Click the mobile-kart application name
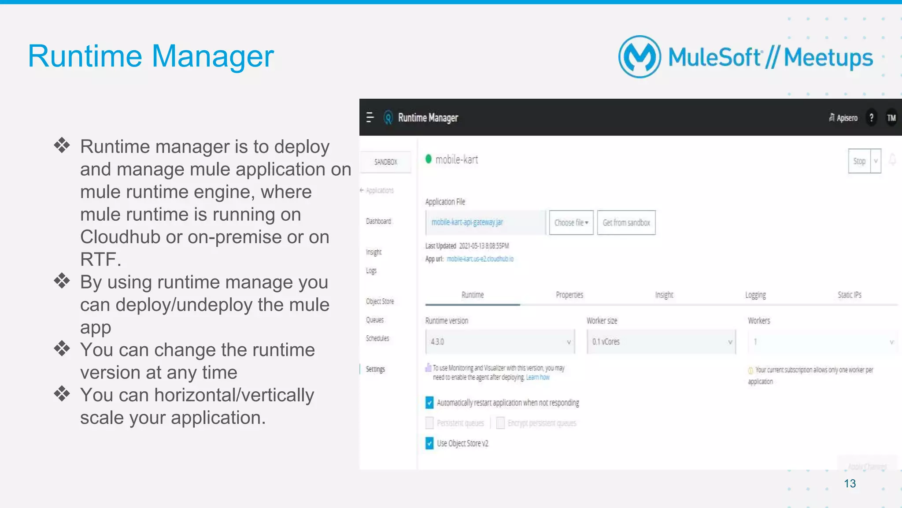This screenshot has height=508, width=902. coord(457,159)
